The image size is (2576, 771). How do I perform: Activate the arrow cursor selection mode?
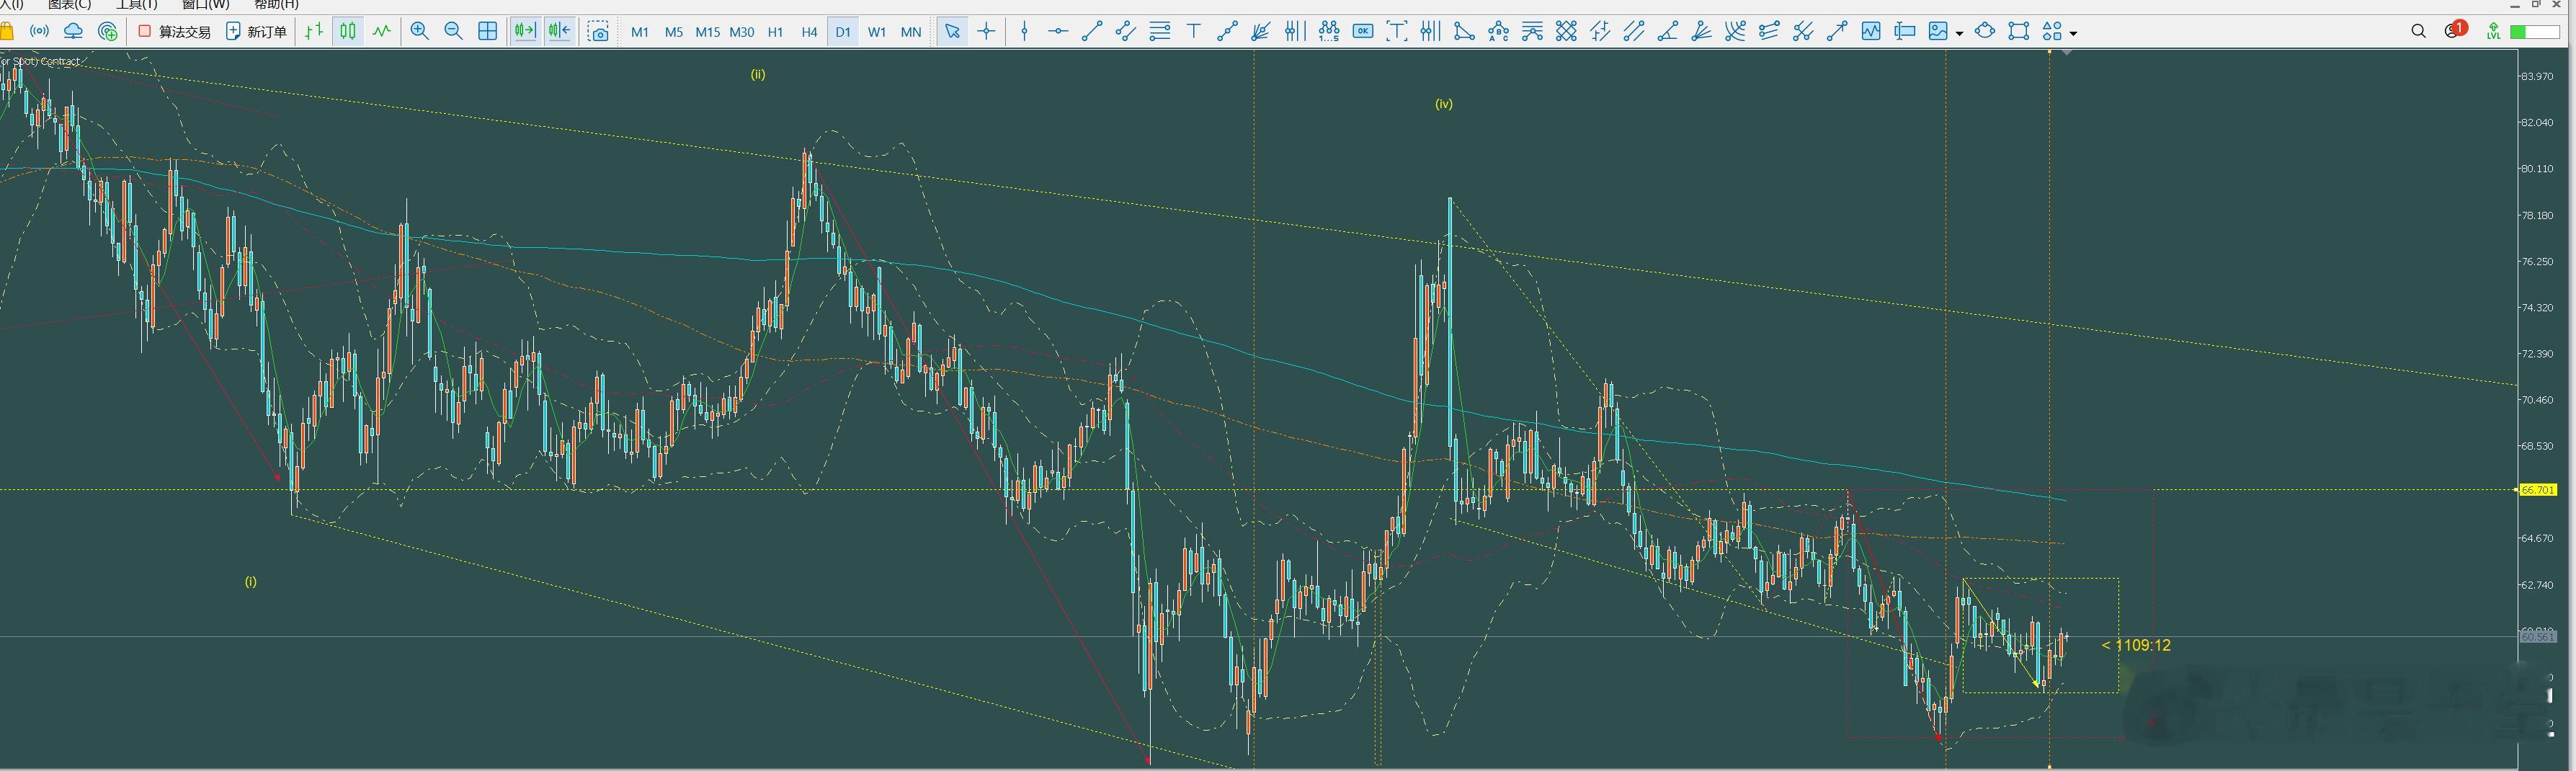953,32
